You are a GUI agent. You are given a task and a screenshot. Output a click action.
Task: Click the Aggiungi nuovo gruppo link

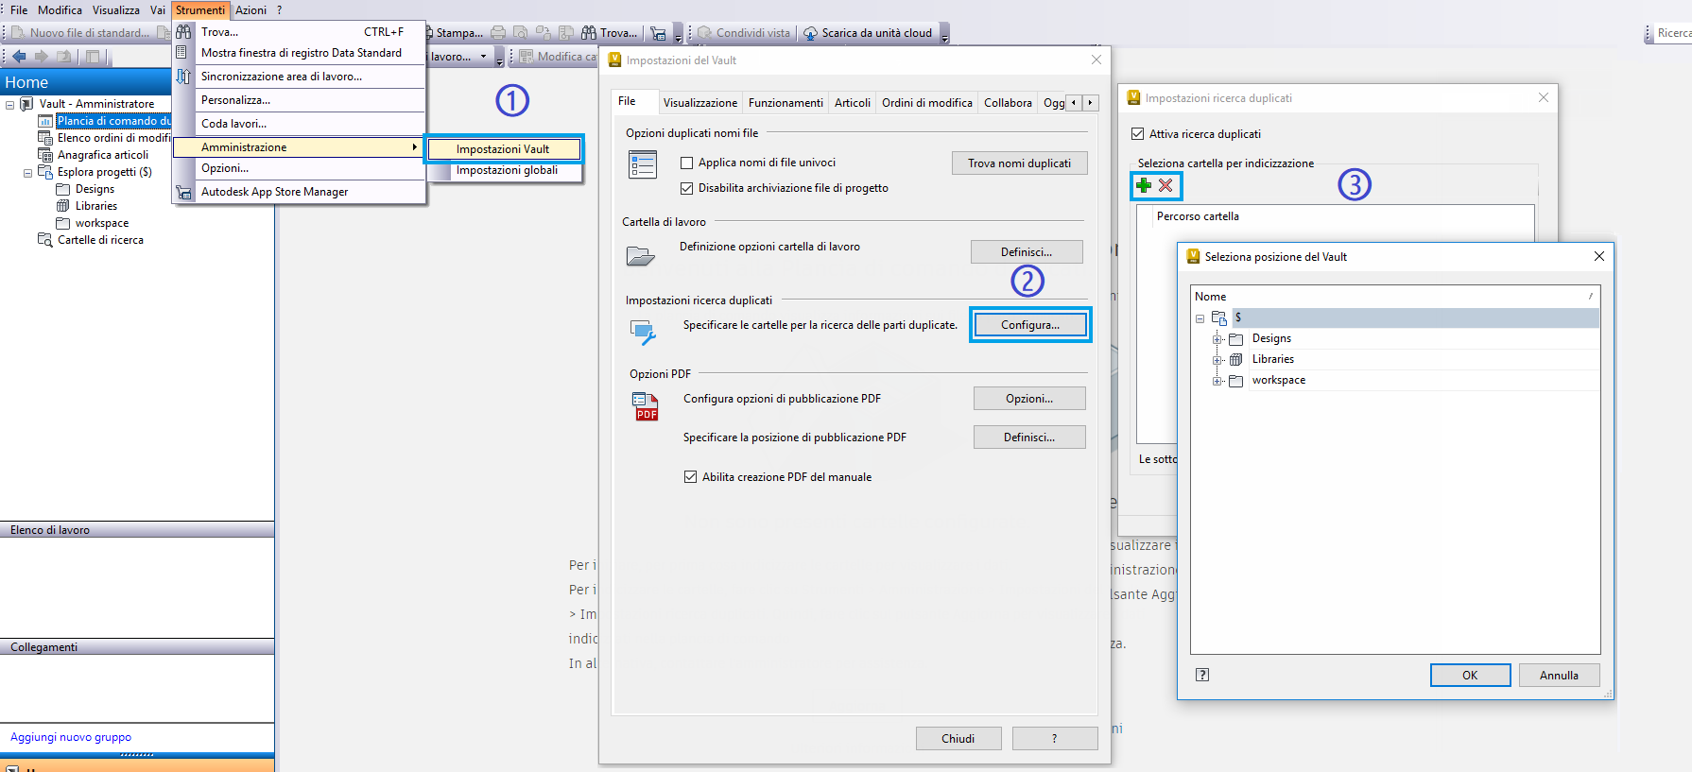71,737
